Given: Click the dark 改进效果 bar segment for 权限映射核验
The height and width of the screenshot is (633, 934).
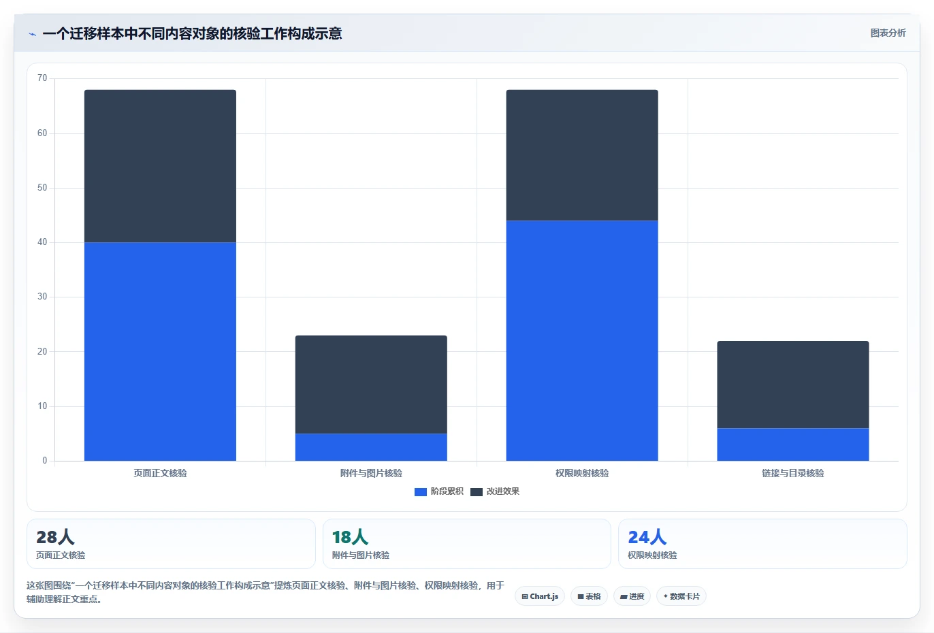Looking at the screenshot, I should pos(582,155).
